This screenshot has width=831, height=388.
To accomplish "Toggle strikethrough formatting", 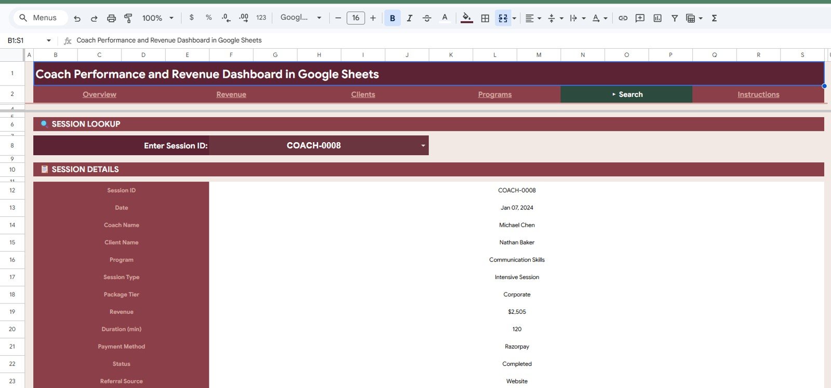I will click(427, 18).
